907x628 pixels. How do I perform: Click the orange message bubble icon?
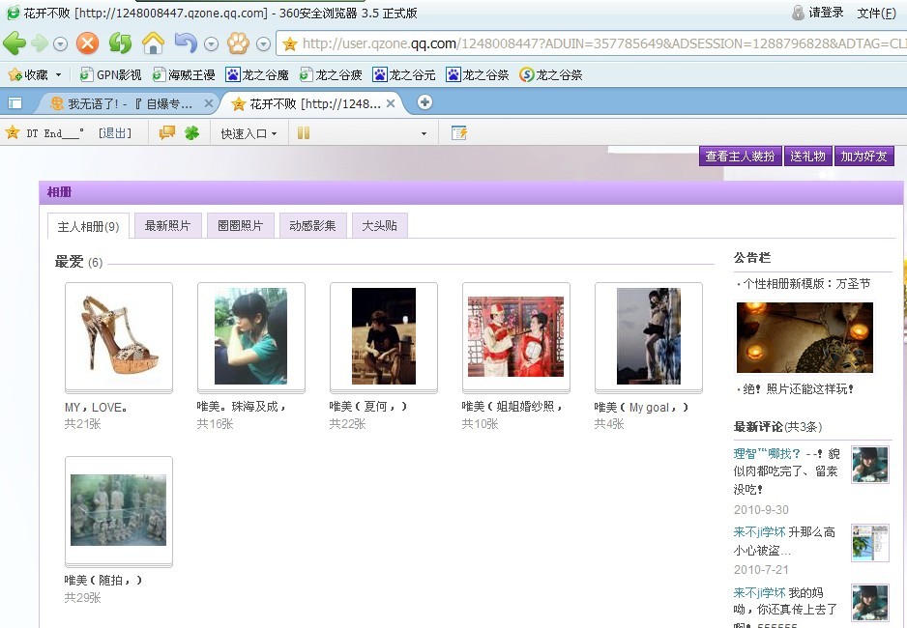tap(166, 133)
